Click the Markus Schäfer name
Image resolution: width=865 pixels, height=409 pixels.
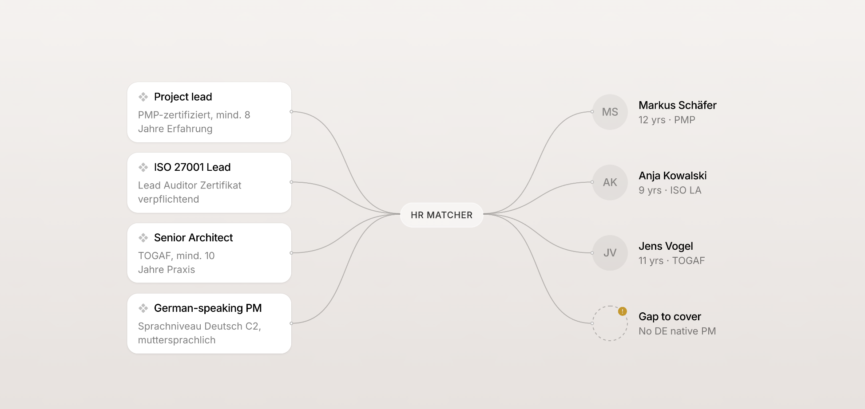tap(678, 105)
